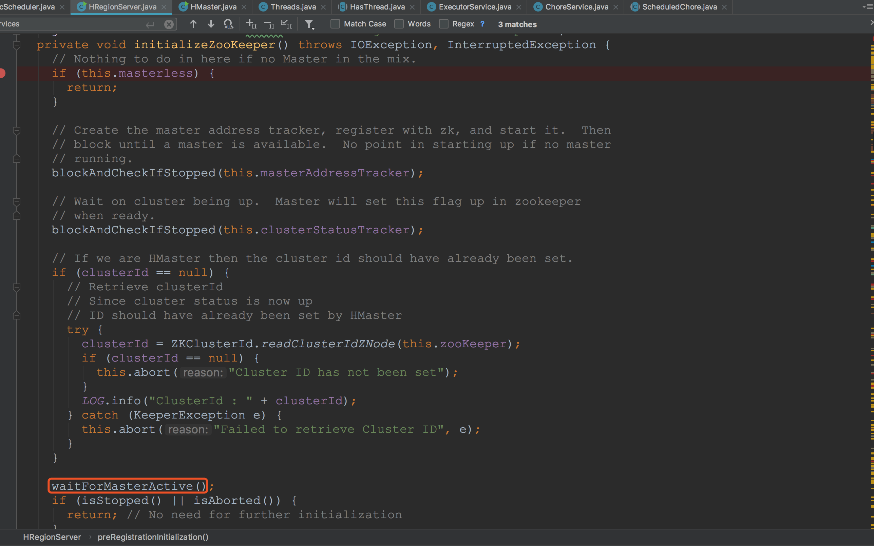Clear the search field text
The width and height of the screenshot is (874, 546).
[169, 24]
